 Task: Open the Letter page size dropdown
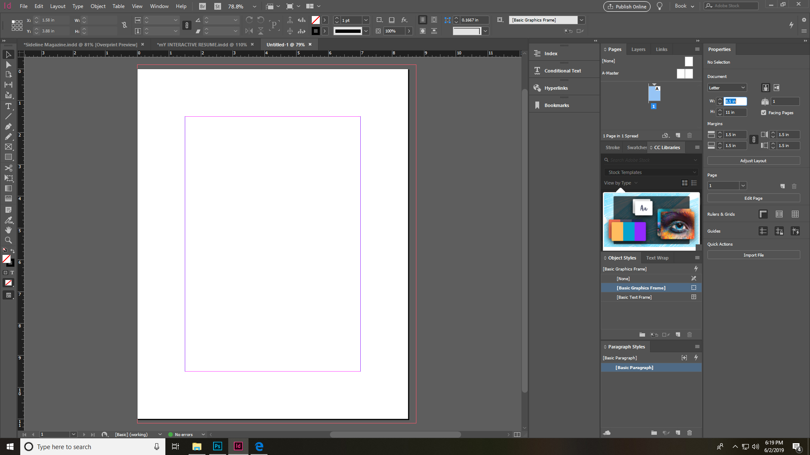coord(727,88)
